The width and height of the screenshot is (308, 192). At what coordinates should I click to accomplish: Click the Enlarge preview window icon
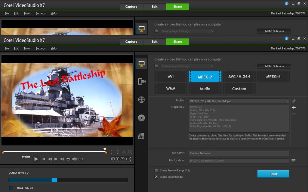(x=130, y=152)
